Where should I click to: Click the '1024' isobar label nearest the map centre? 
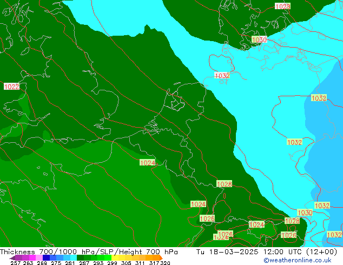coord(148,163)
